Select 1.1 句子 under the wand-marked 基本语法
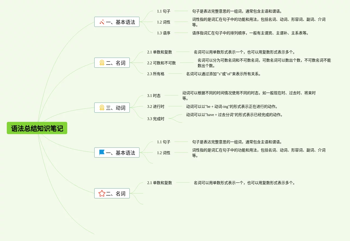 pyautogui.click(x=164, y=11)
